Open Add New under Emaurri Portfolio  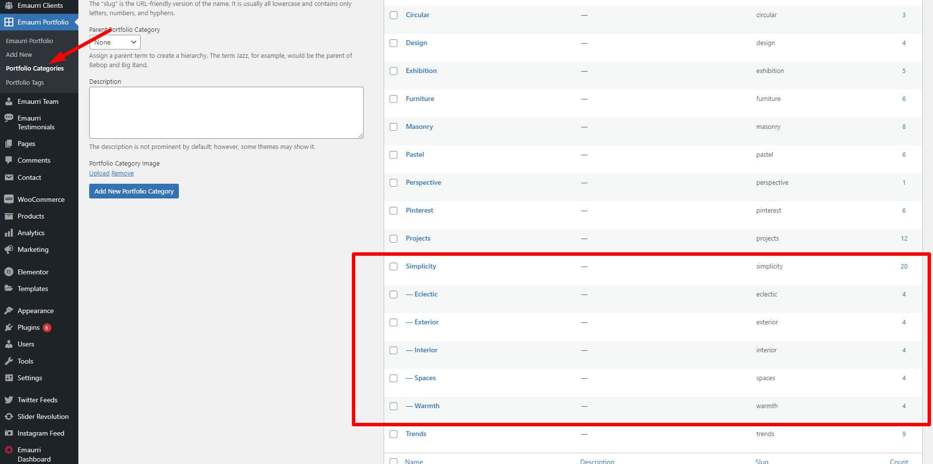pos(19,54)
